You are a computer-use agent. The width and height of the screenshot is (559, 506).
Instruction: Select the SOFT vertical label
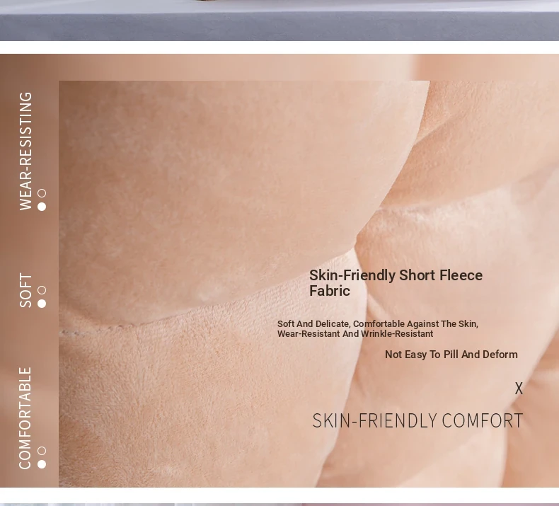click(x=25, y=290)
